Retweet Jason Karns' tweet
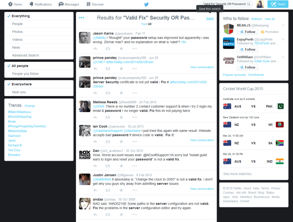 click(x=108, y=49)
